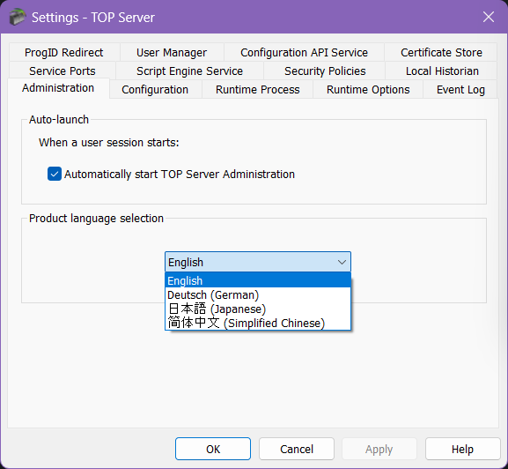Go to the Runtime Options tab
The height and width of the screenshot is (469, 508).
coord(368,89)
